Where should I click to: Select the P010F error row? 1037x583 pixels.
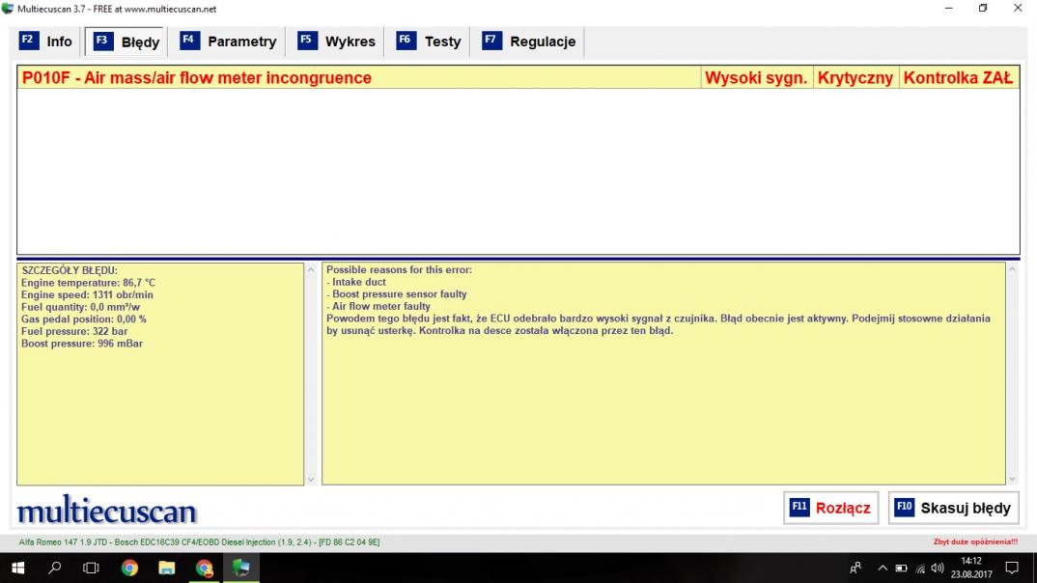click(x=518, y=77)
